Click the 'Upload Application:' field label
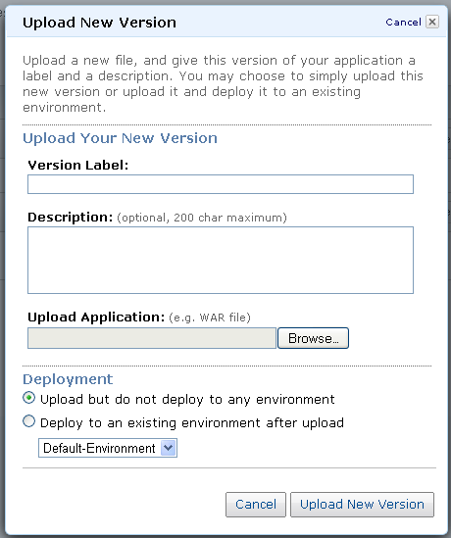Screen dimensions: 451x538 click(96, 318)
